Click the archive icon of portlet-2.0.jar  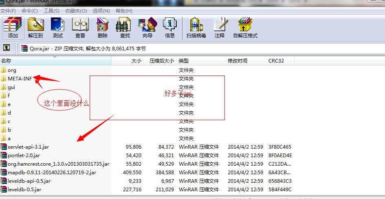[3, 155]
